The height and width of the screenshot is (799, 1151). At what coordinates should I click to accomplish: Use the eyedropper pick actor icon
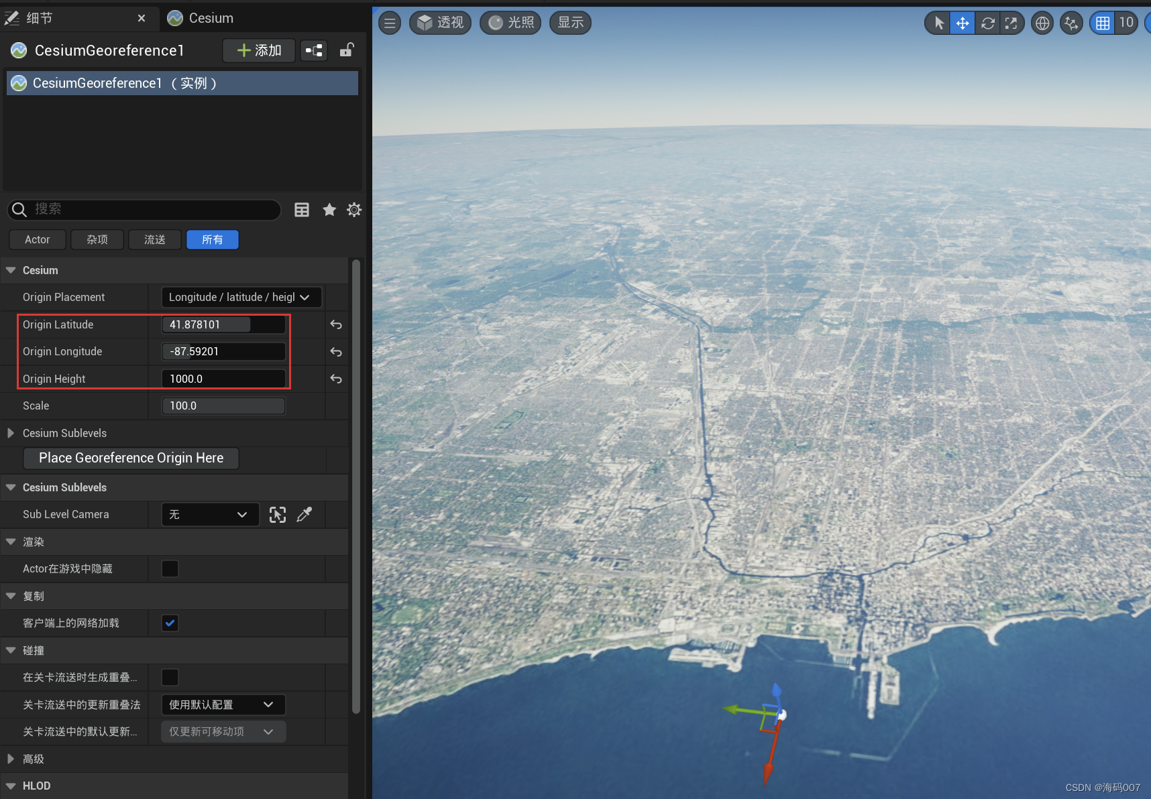pyautogui.click(x=305, y=514)
